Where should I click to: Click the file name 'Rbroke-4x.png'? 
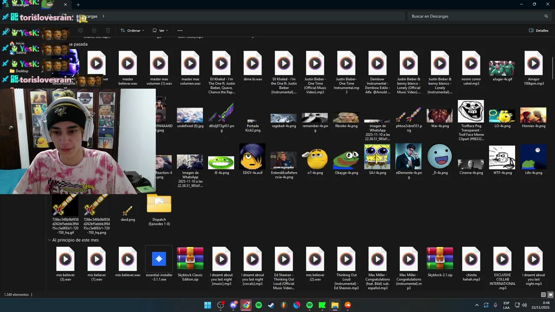coord(346,126)
